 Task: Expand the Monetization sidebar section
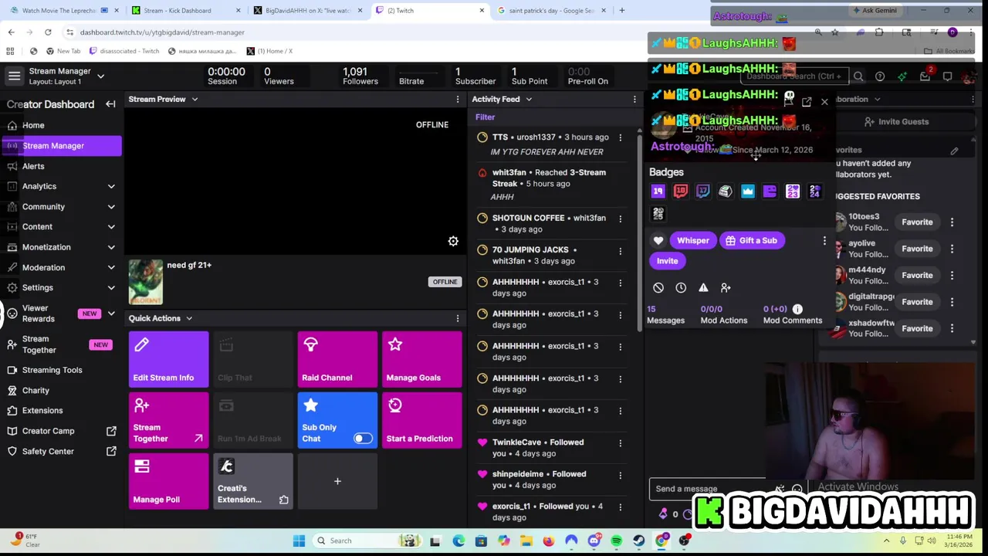click(111, 247)
